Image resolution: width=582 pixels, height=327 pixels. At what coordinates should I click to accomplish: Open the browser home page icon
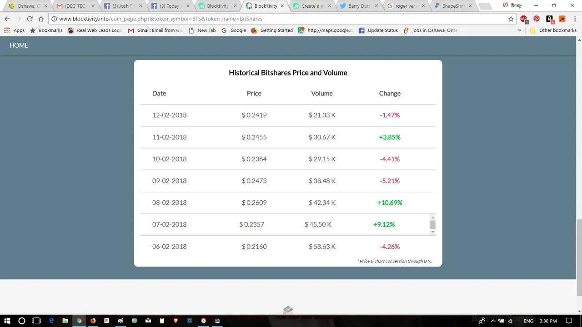click(41, 19)
